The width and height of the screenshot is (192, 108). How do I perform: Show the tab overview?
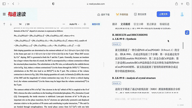pos(188,4)
